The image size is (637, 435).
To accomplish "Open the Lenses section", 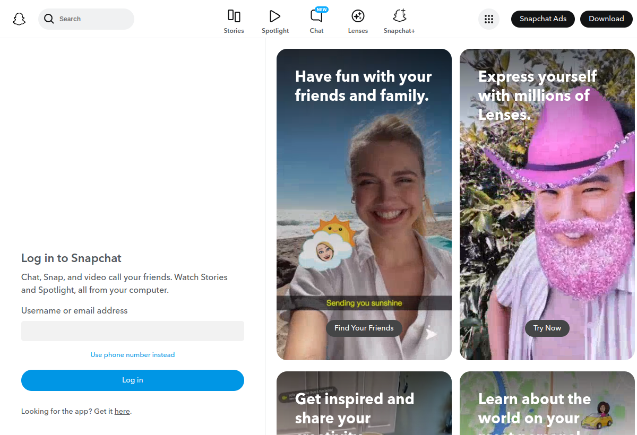I will click(358, 22).
